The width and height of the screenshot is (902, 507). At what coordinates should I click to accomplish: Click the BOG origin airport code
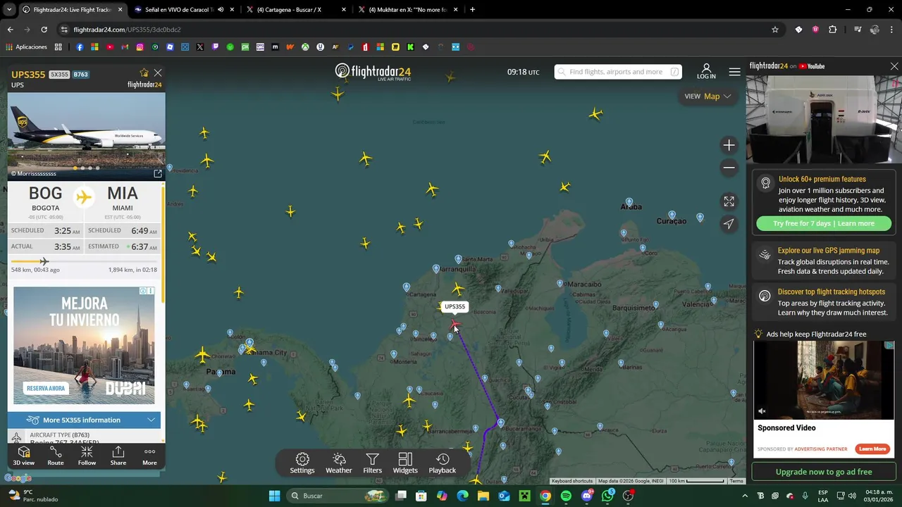point(45,193)
